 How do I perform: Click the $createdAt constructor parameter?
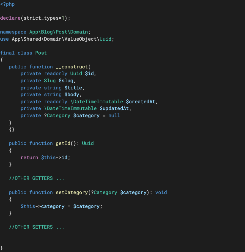142,102
